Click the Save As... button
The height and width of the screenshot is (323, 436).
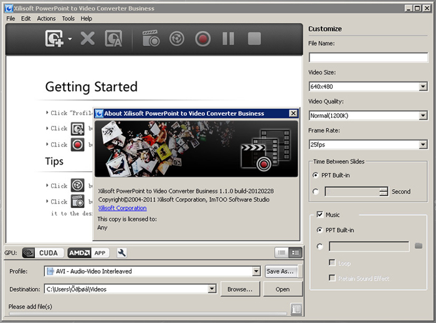click(282, 271)
